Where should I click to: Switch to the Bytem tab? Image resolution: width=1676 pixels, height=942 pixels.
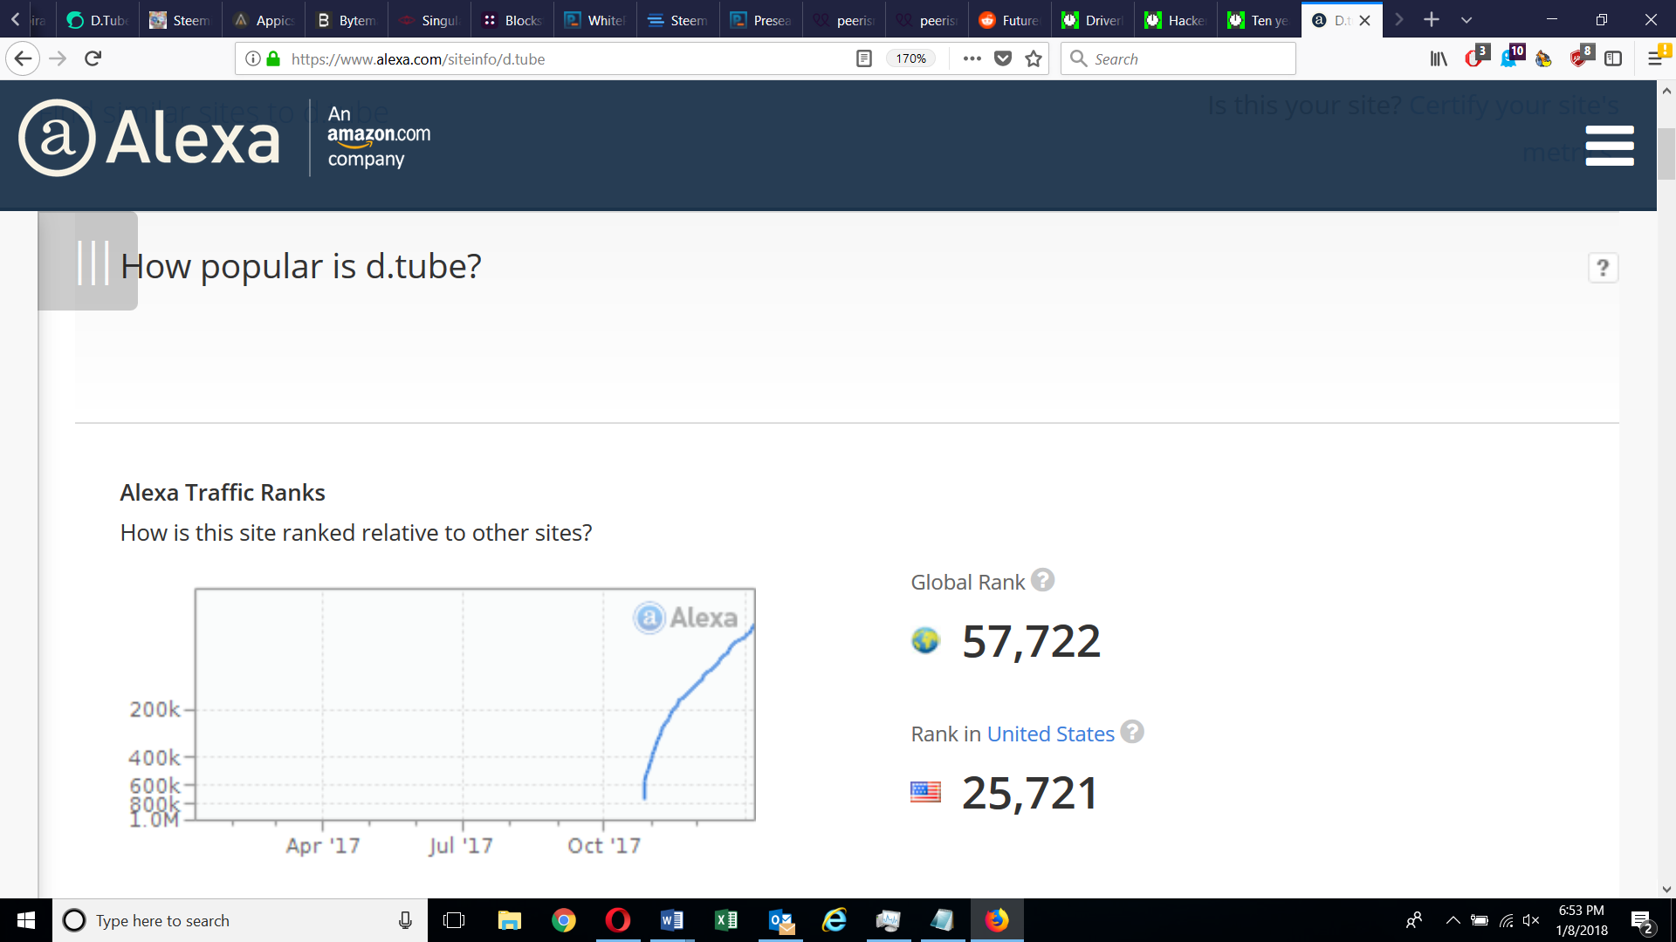pyautogui.click(x=347, y=19)
